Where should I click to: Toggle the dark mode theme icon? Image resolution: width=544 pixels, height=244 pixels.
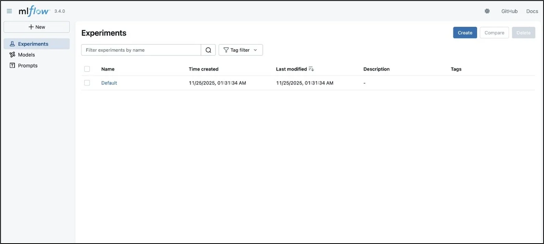[487, 11]
